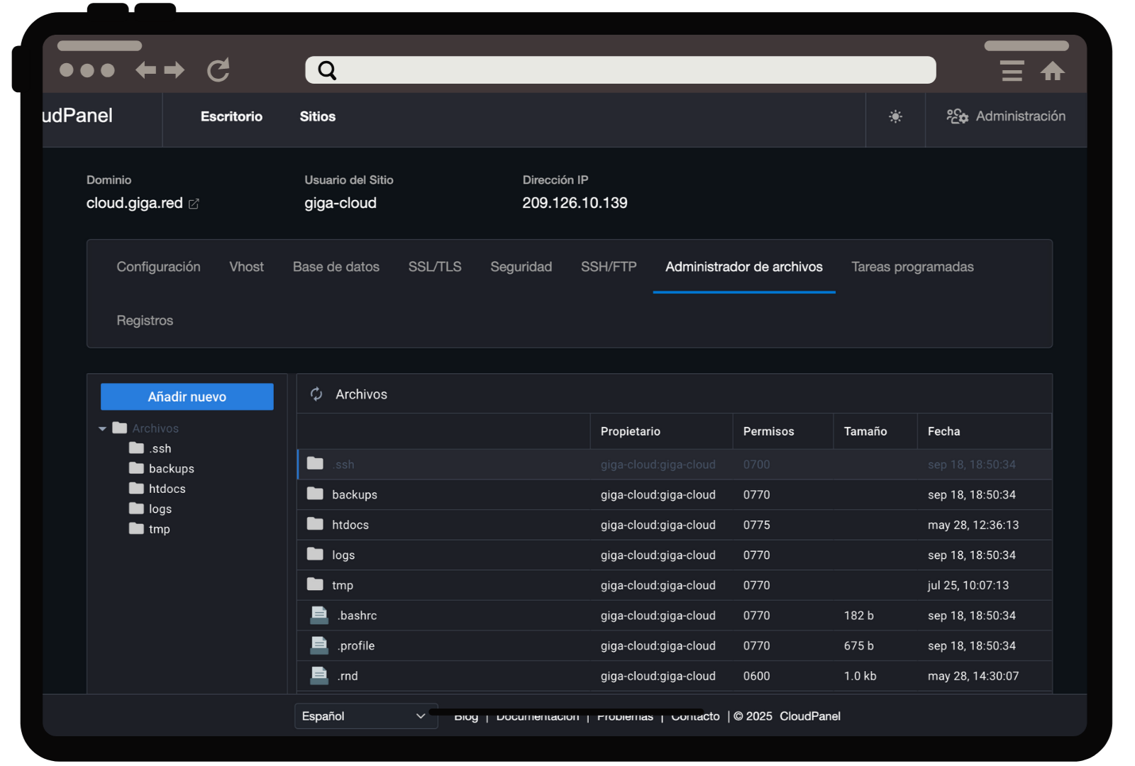
Task: Open Sitios in the top navigation
Action: [x=317, y=116]
